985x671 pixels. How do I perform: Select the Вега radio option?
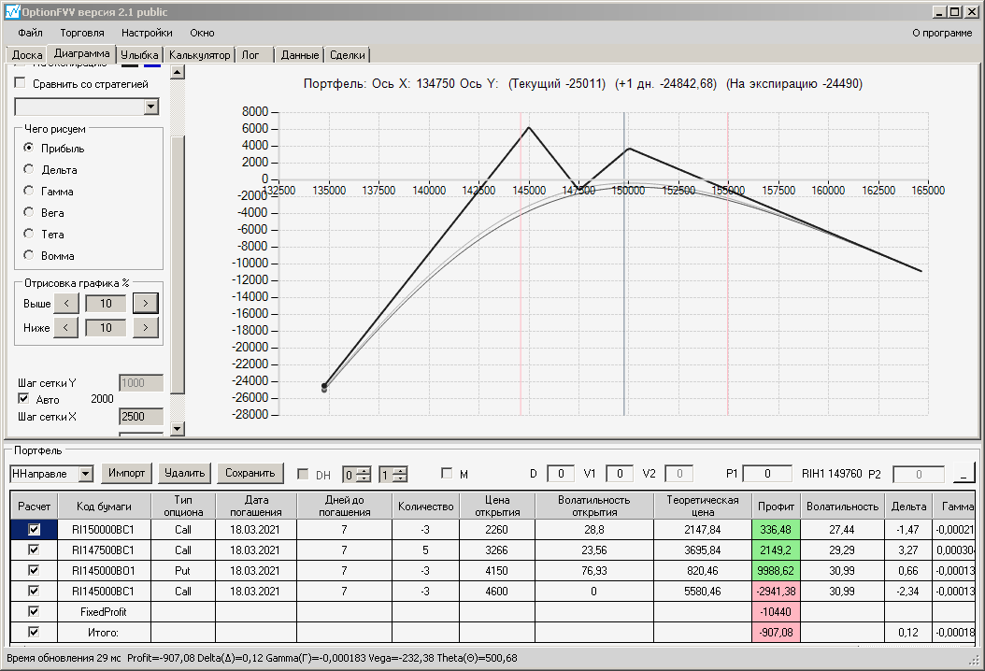(29, 212)
